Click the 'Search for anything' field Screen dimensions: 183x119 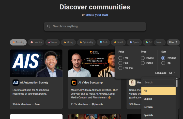point(95,26)
